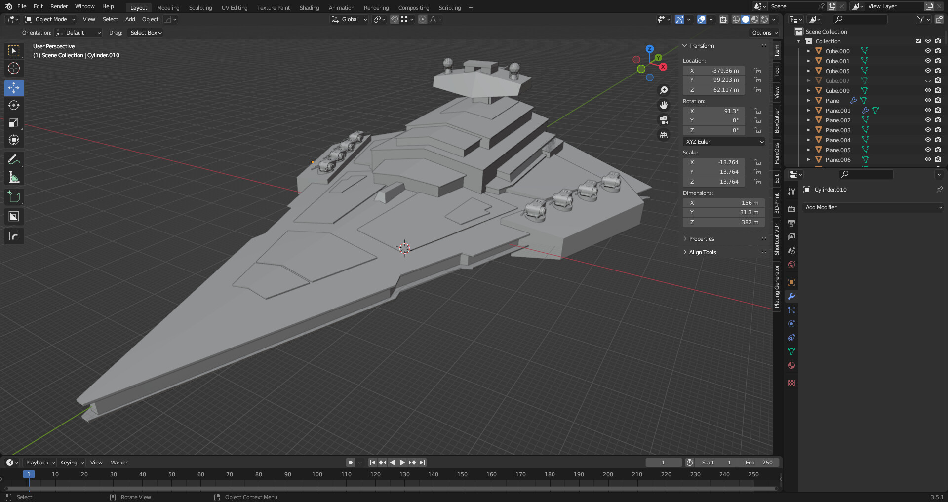
Task: Open the Object Data properties tab
Action: point(791,351)
